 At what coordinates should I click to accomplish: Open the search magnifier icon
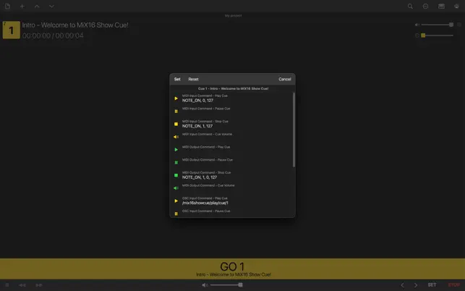410,7
